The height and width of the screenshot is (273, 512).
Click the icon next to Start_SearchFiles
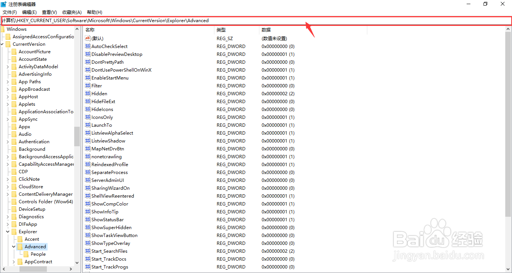tap(88, 251)
